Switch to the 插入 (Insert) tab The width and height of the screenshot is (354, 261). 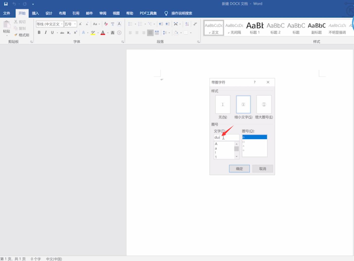35,13
